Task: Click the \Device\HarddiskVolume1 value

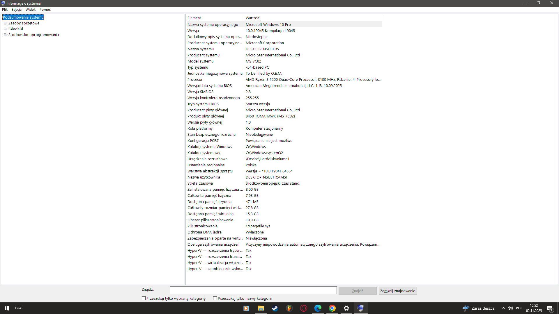Action: [268, 159]
